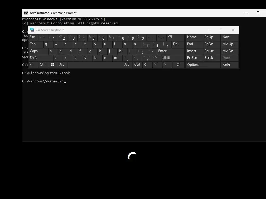Toggle the right Ctrl key
Image resolution: width=266 pixels, height=199 pixels.
pyautogui.click(x=137, y=65)
